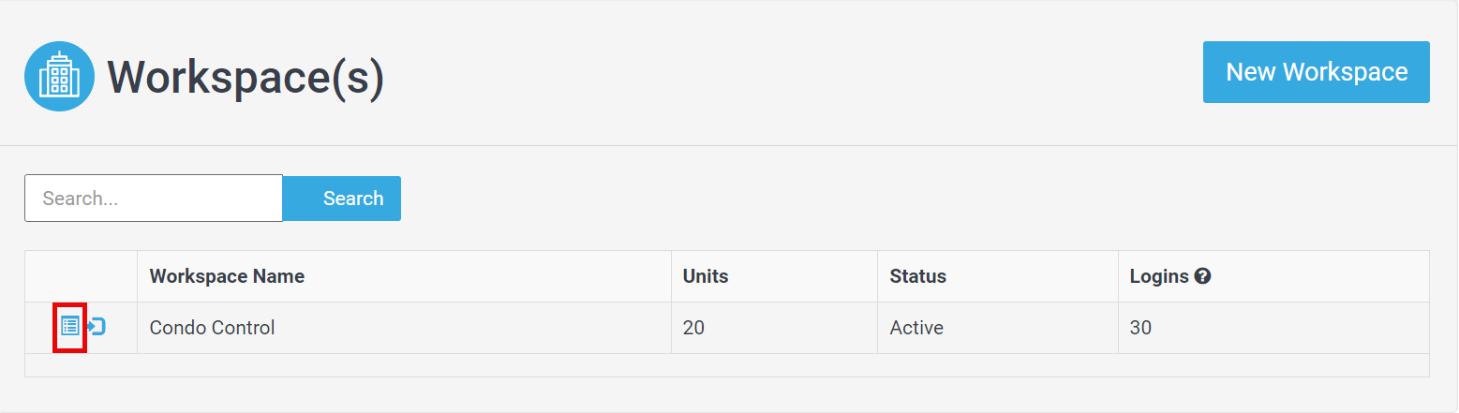Viewport: 1459px width, 413px height.
Task: Click the units value 20
Action: [693, 328]
